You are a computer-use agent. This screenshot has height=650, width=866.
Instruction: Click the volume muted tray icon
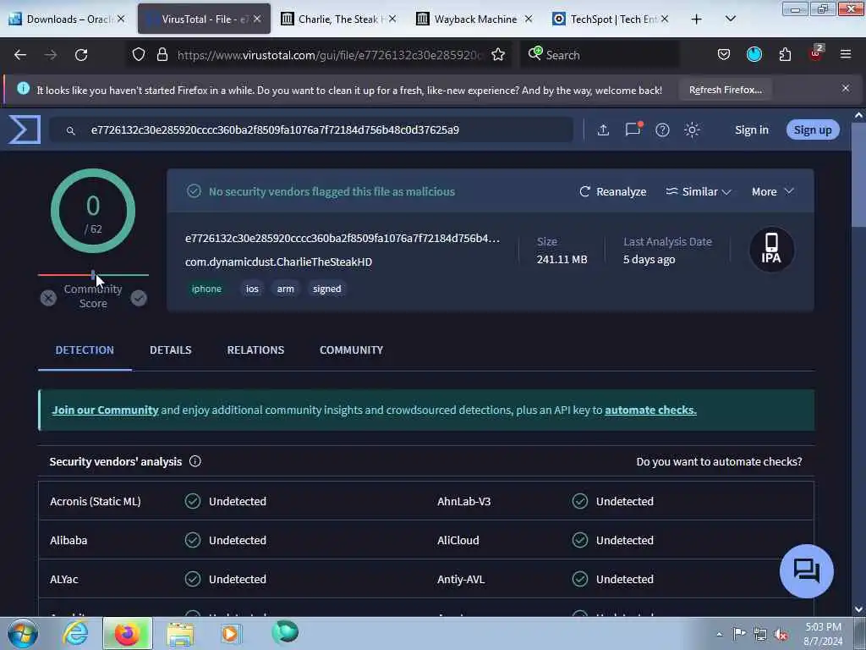[781, 634]
